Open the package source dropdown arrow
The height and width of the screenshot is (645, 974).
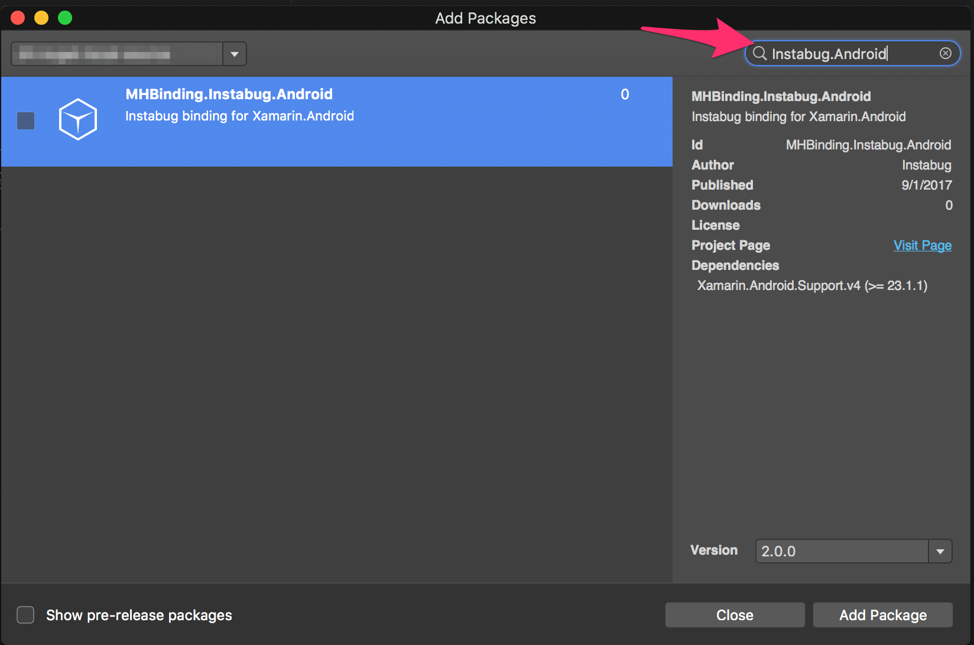tap(235, 54)
